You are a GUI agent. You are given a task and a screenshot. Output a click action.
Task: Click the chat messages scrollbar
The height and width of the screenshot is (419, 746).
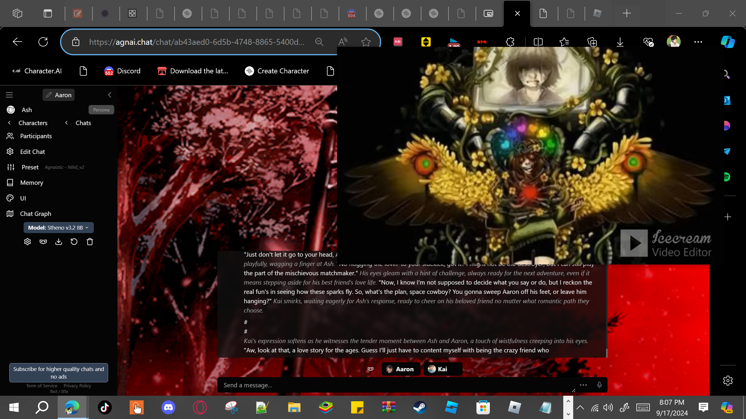tap(607, 353)
